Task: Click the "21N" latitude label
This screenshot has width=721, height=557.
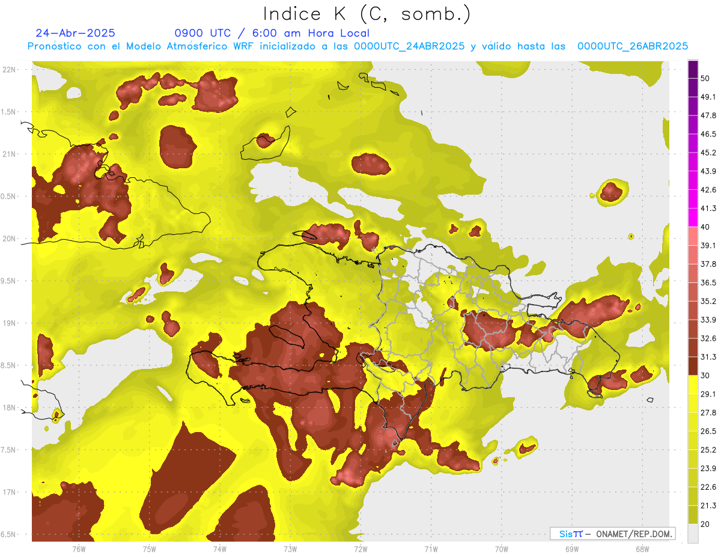Action: (x=8, y=154)
